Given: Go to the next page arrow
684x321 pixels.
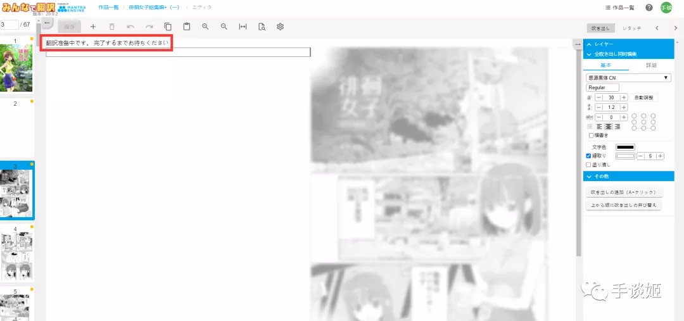Looking at the screenshot, I should (676, 28).
